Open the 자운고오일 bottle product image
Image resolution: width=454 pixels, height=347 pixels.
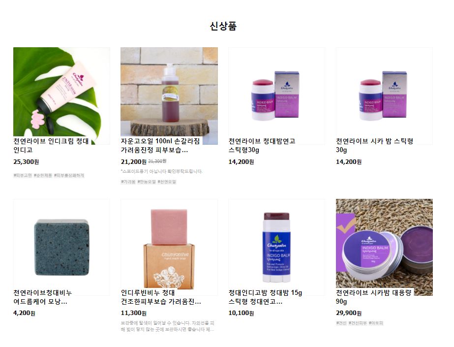pyautogui.click(x=169, y=96)
